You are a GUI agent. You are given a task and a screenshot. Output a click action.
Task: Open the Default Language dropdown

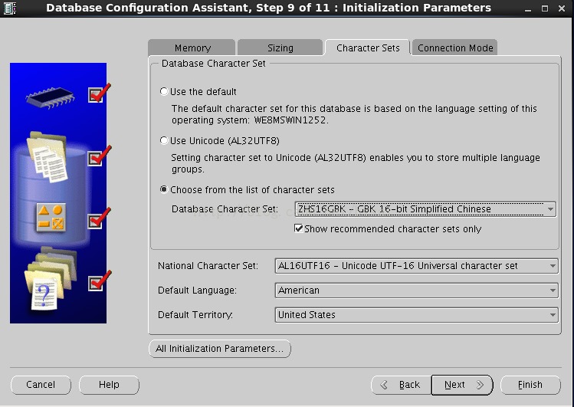(x=417, y=290)
